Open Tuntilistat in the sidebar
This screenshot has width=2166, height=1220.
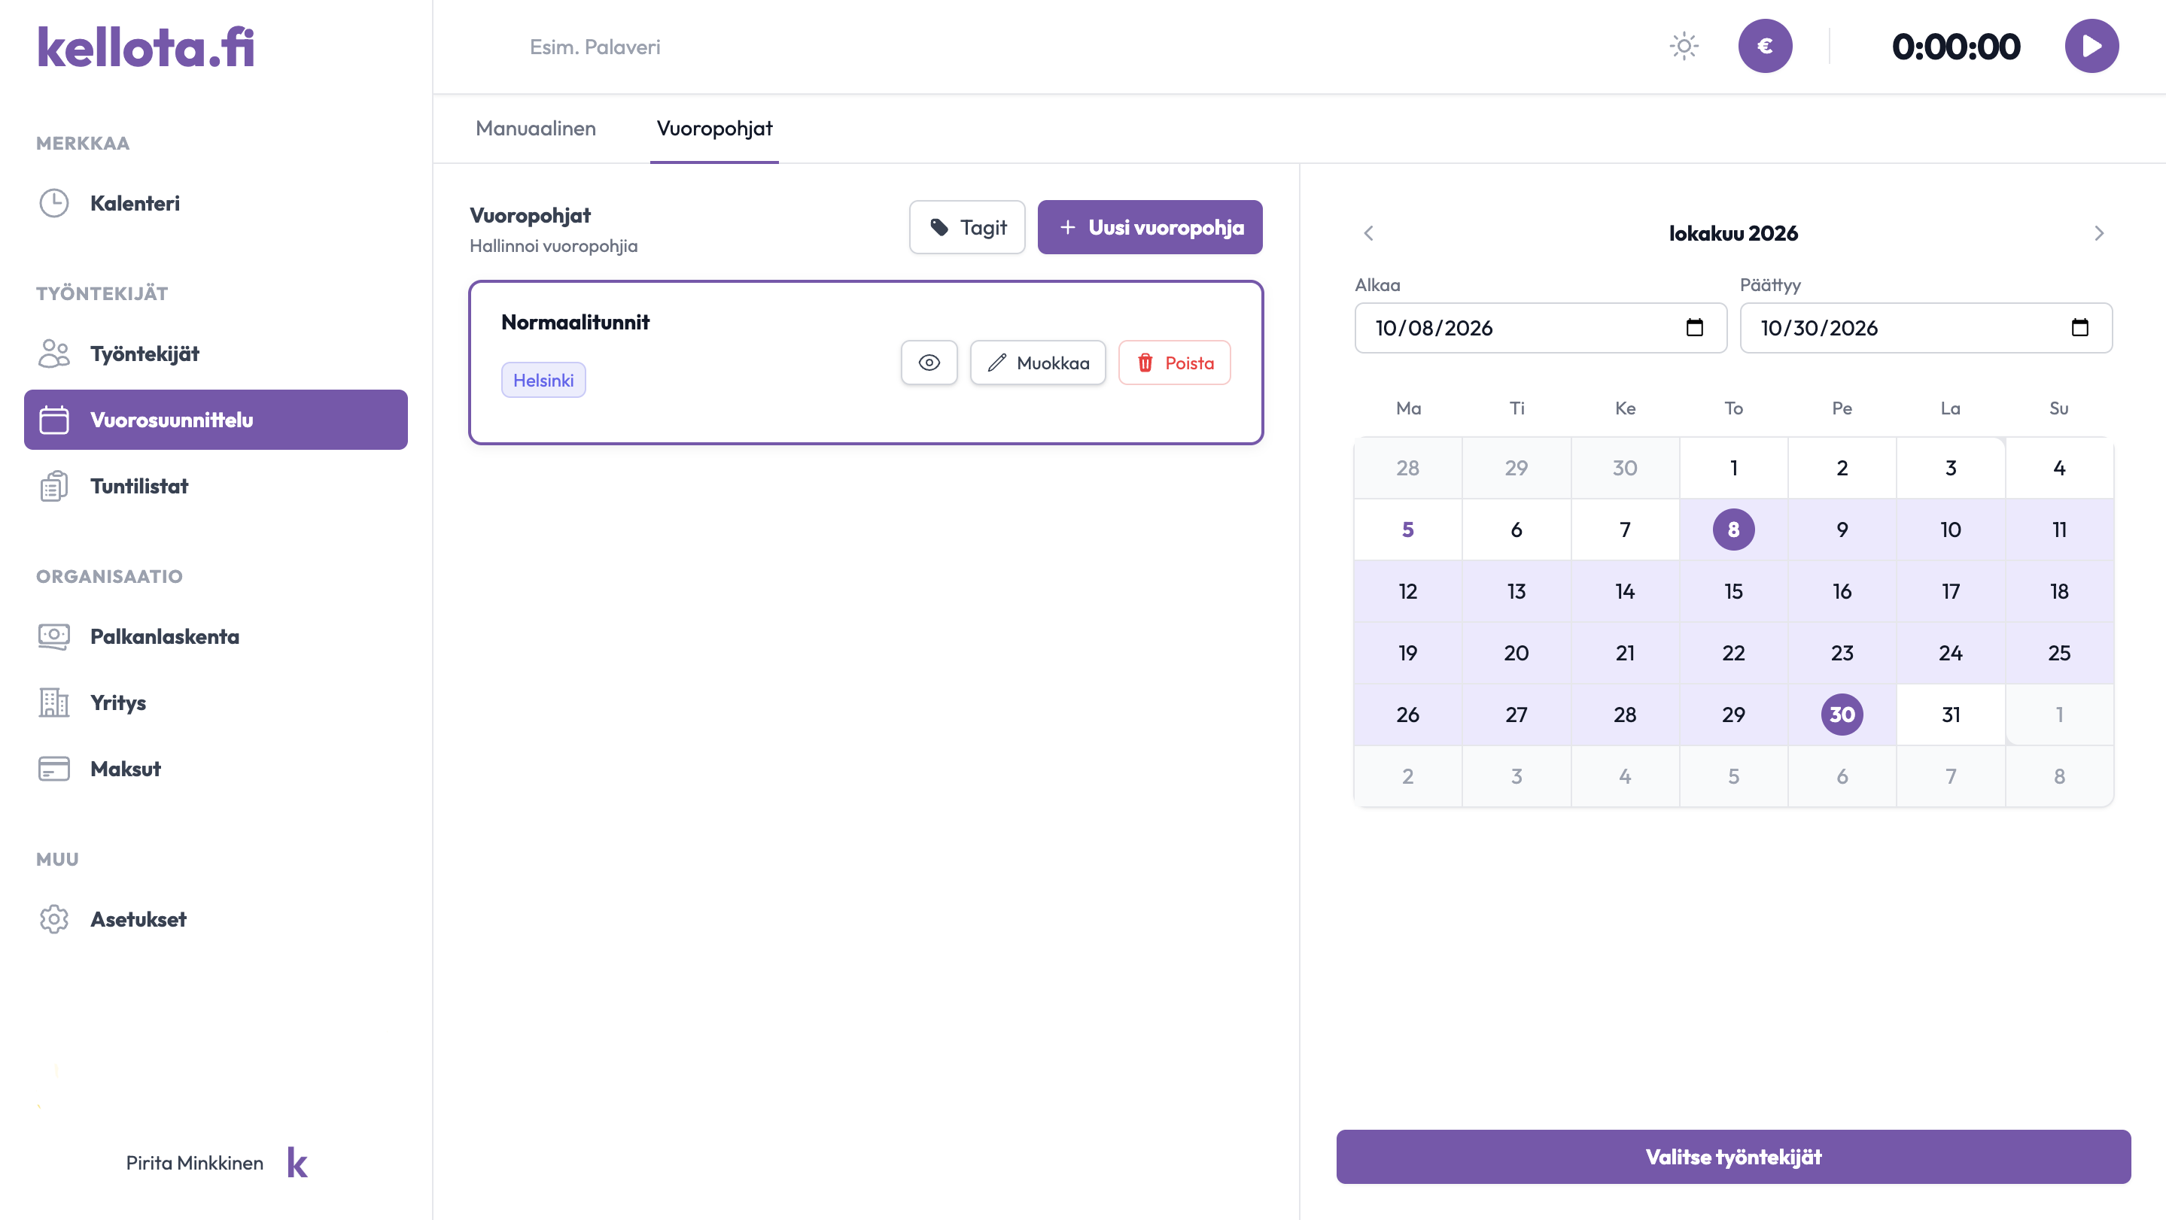pos(216,486)
